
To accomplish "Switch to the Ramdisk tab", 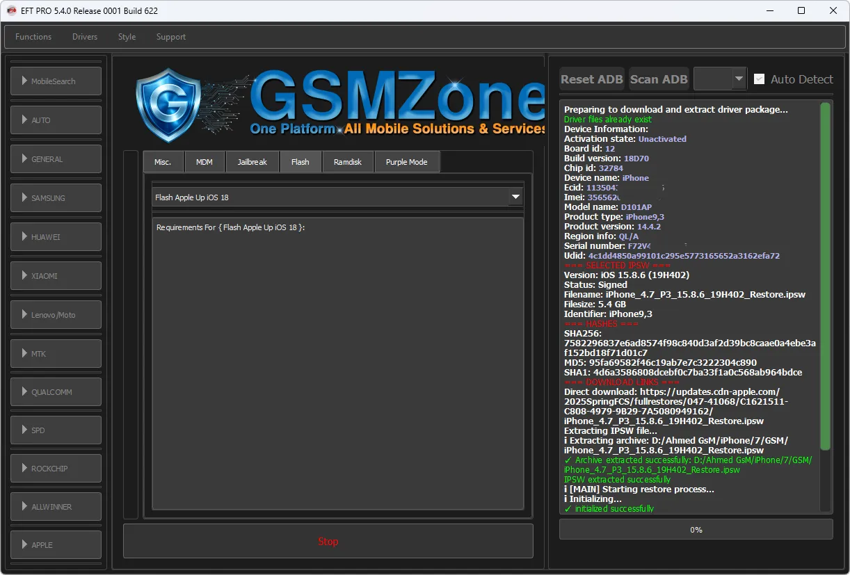I will coord(348,162).
